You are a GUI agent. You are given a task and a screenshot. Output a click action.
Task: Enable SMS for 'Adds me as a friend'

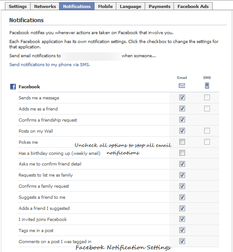(207, 109)
